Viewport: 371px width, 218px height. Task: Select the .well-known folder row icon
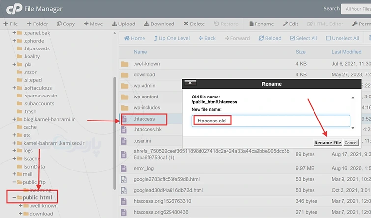(x=125, y=64)
